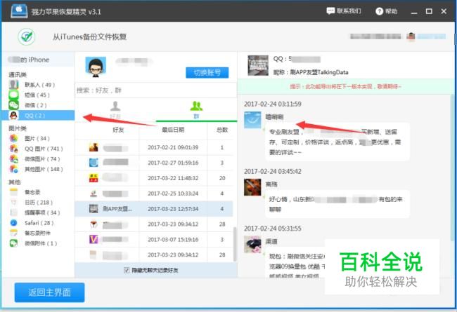Minimize the recovery app window
Screen dimensions: 457x312
click(414, 12)
